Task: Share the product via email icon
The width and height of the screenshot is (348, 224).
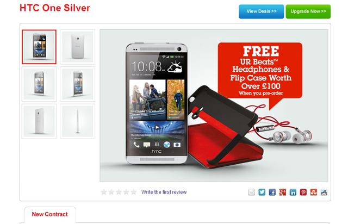Action: tap(251, 192)
